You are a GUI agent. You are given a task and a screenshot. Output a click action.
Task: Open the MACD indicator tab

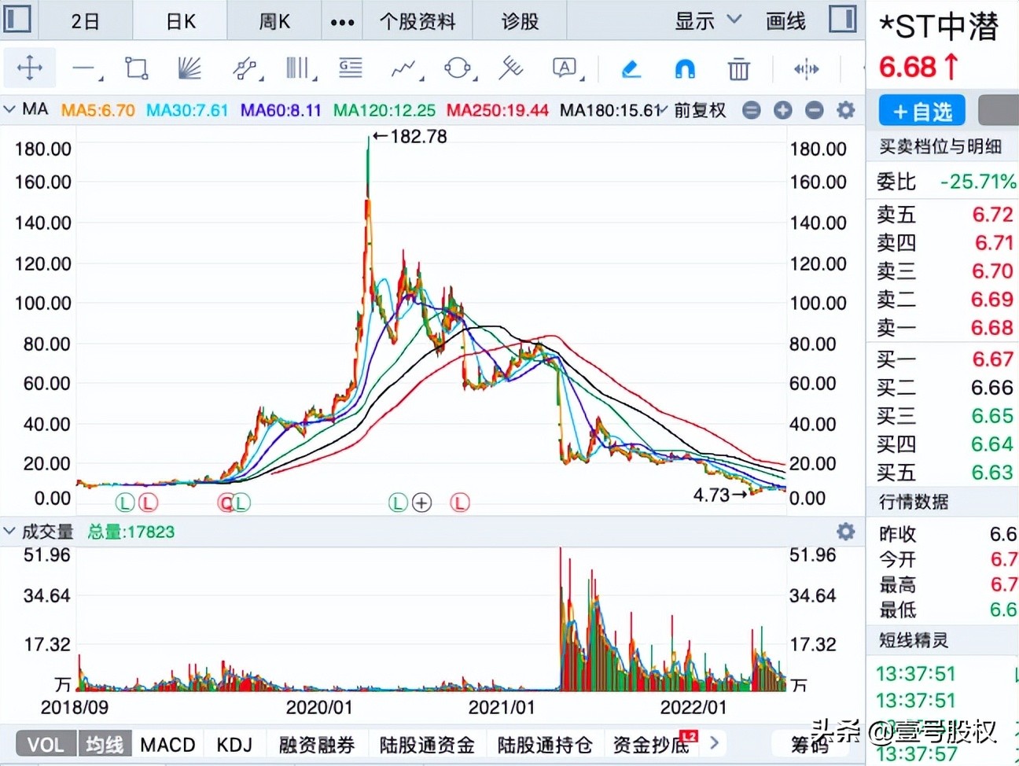(167, 743)
